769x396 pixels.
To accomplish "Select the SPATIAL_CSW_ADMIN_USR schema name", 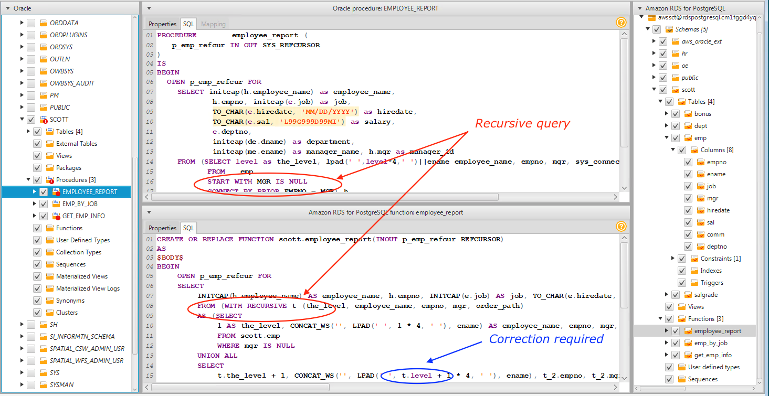I will [x=87, y=349].
